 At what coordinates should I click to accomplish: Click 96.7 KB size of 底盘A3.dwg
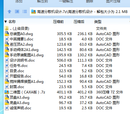[x=65, y=103]
